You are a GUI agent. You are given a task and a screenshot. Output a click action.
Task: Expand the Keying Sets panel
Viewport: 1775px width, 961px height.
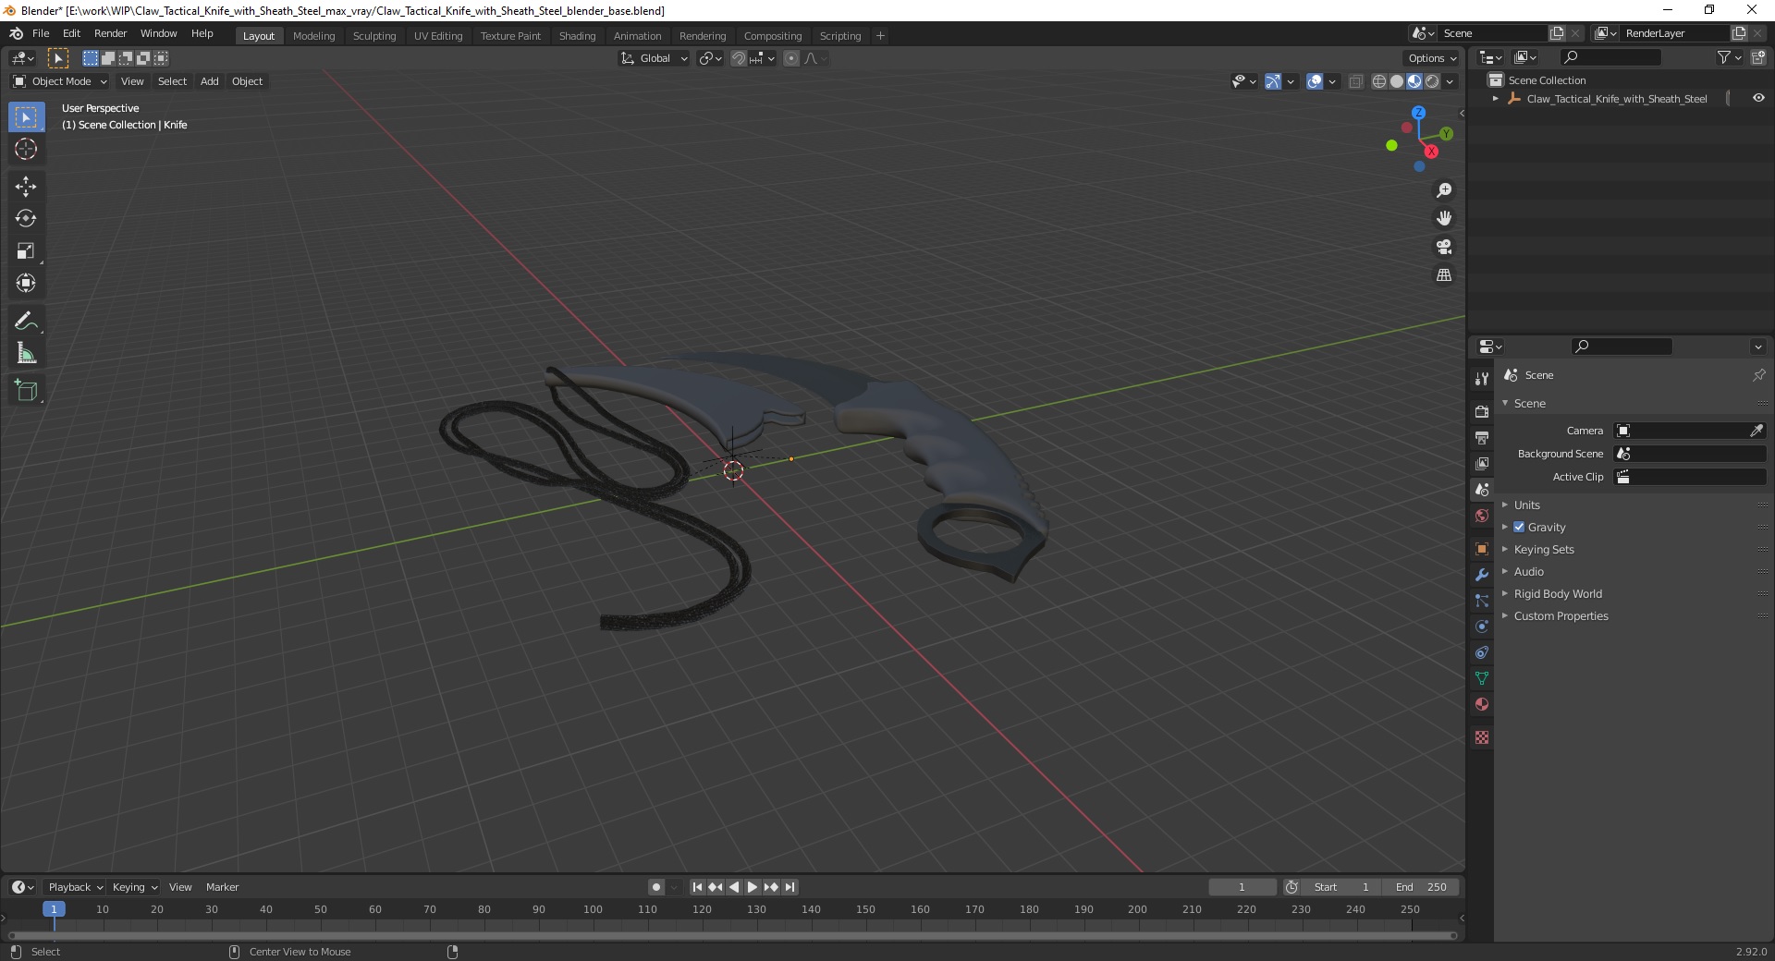pos(1543,549)
